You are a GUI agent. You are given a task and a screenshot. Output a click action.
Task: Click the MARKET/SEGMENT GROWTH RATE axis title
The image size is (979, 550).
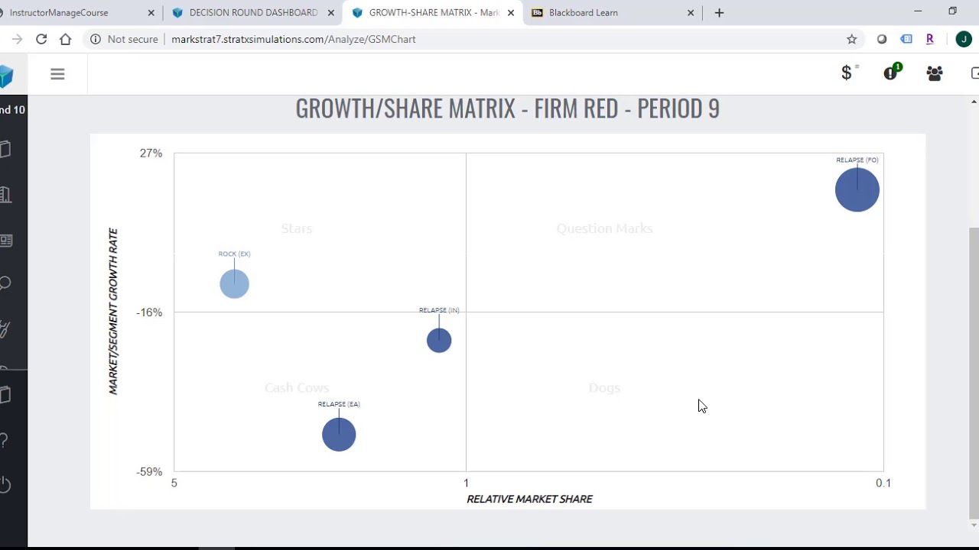(x=113, y=312)
